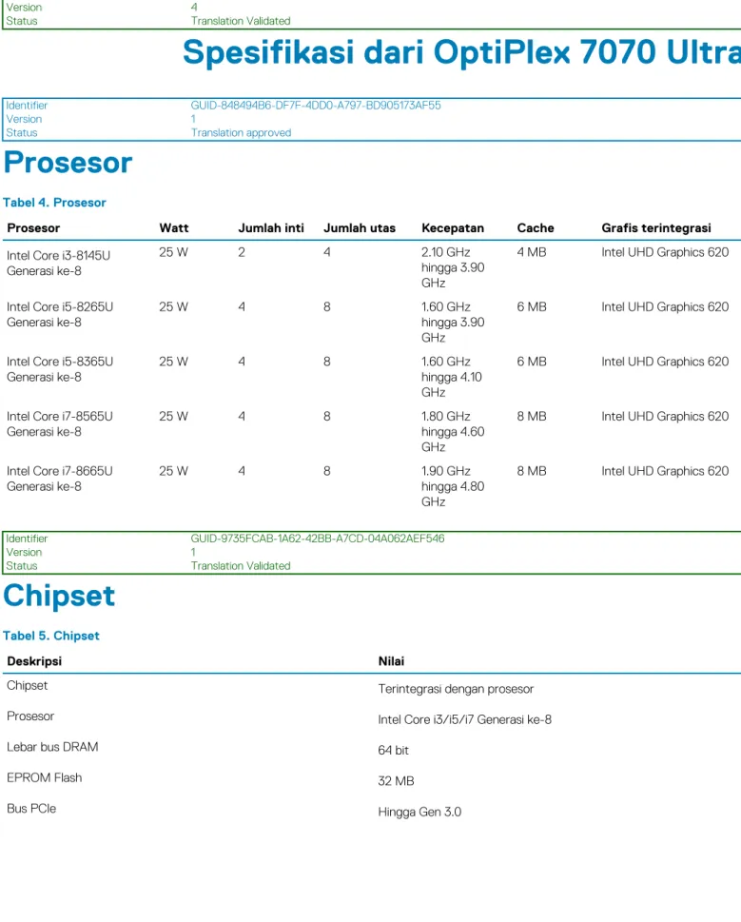Select 'Intel Core i5-8365U' processor cell

[60, 369]
